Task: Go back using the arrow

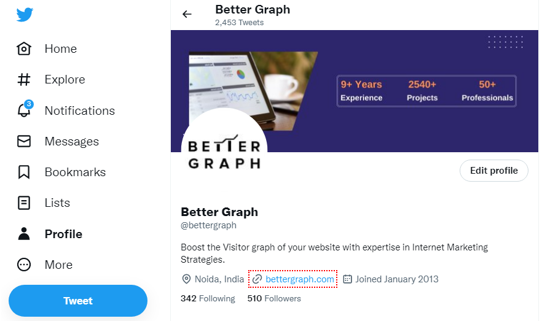Action: (x=187, y=14)
